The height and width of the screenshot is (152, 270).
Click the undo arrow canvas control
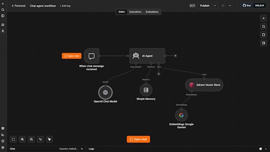[40, 139]
